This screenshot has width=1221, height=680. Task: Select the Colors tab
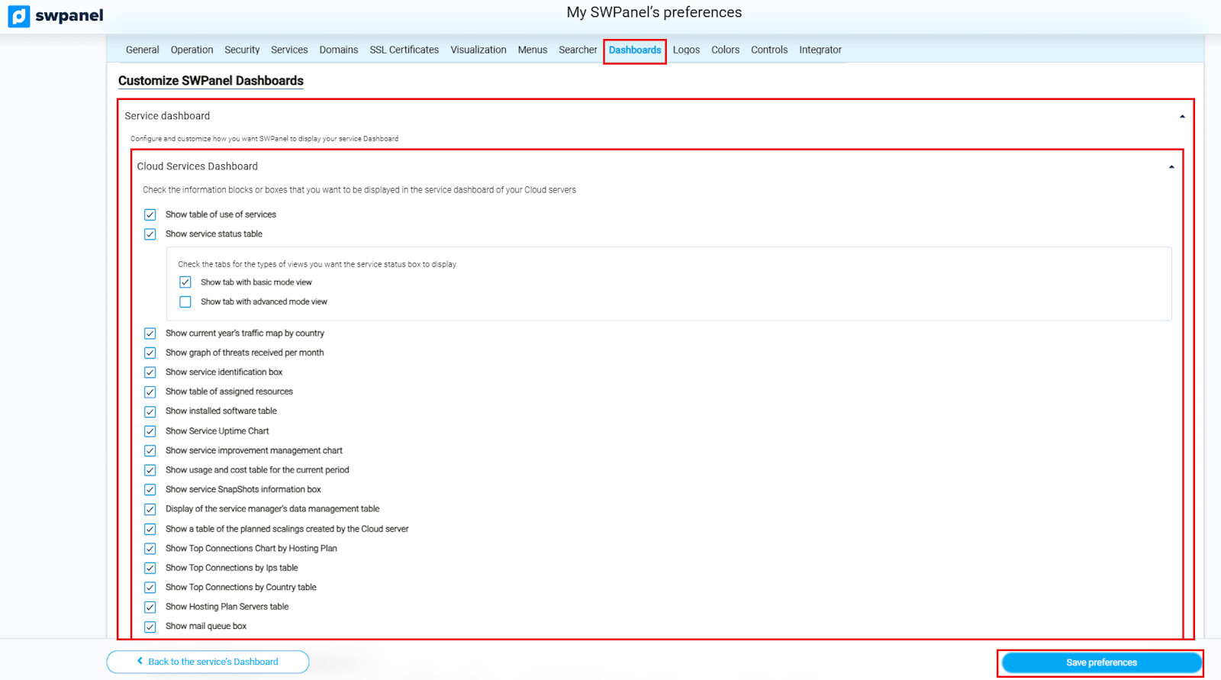[x=725, y=50]
